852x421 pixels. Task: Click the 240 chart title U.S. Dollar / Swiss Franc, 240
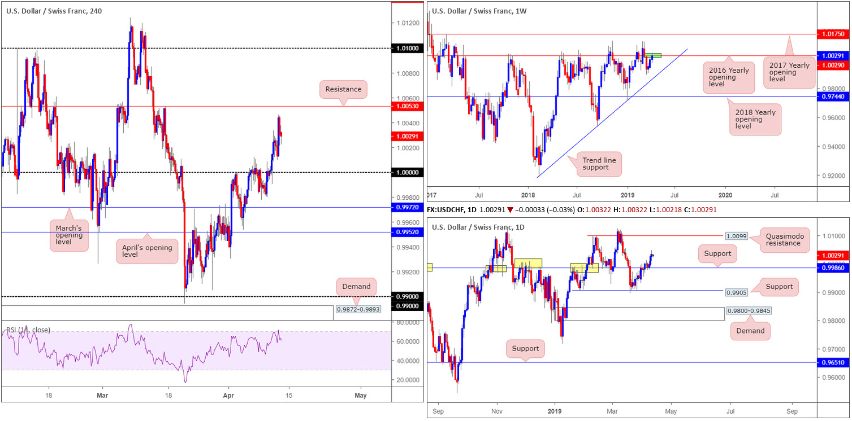click(55, 10)
